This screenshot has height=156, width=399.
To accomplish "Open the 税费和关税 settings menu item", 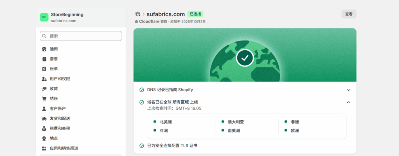I will click(x=60, y=128).
